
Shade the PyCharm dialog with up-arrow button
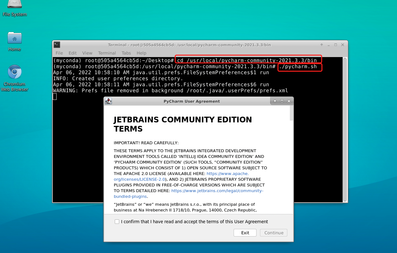point(275,101)
